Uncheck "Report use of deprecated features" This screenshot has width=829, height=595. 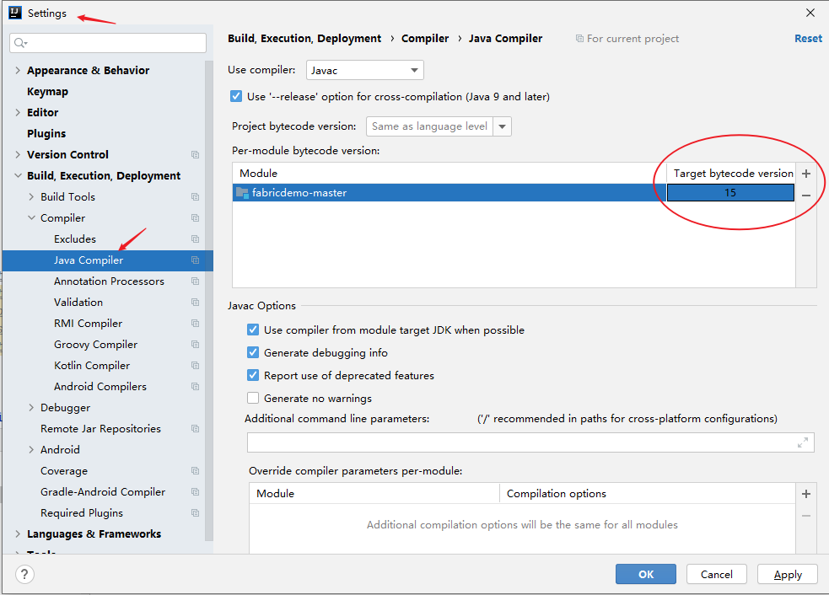(252, 374)
